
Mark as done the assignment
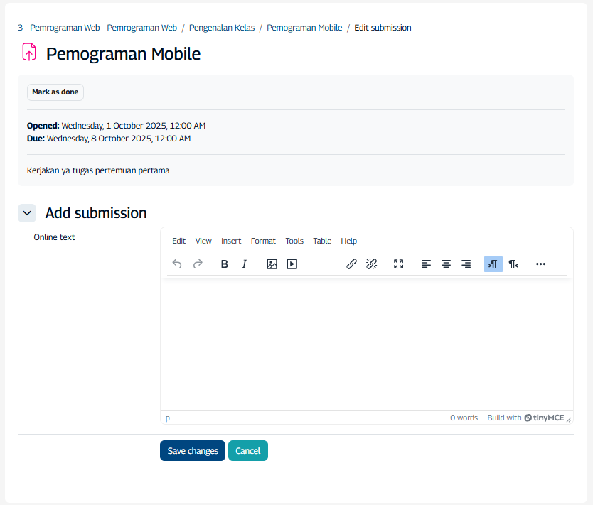pyautogui.click(x=55, y=92)
